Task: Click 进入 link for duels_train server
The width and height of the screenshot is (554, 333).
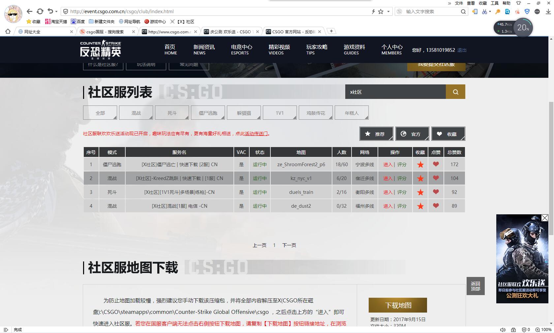Action: click(388, 192)
